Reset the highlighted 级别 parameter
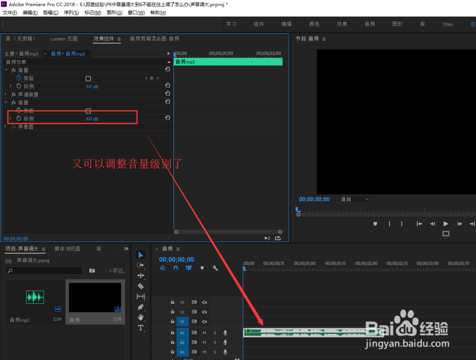 pyautogui.click(x=167, y=118)
